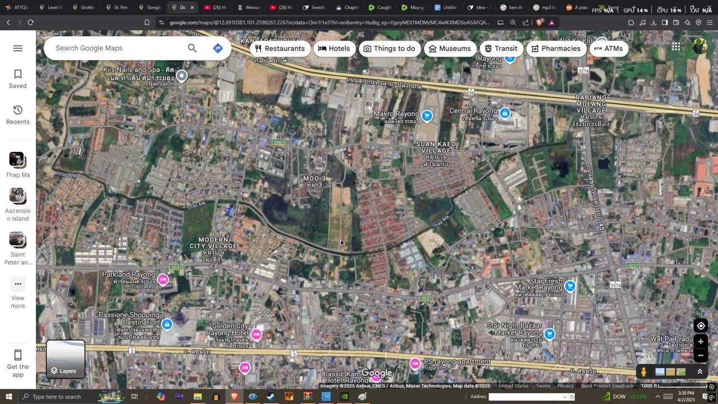The width and height of the screenshot is (718, 404).
Task: Toggle the browser sidebar panel icon
Action: 665,22
